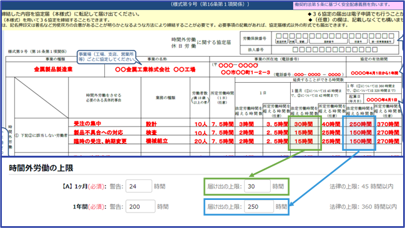Click the 250時間 yearly cell in the table
The height and width of the screenshot is (228, 405).
[x=360, y=124]
